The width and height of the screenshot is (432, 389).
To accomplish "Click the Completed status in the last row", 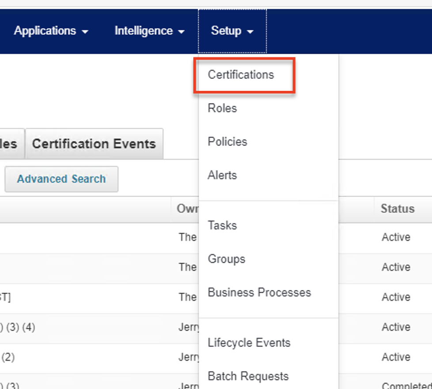I will click(406, 385).
